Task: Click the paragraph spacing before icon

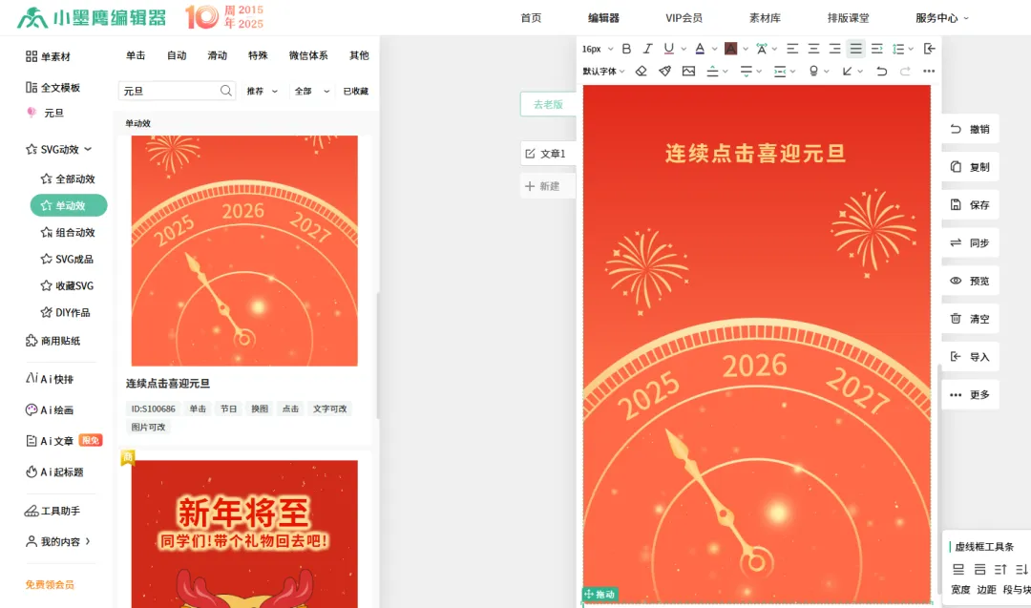Action: [x=712, y=71]
